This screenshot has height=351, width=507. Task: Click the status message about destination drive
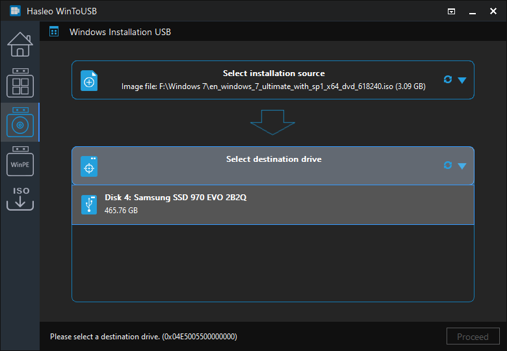coord(144,337)
